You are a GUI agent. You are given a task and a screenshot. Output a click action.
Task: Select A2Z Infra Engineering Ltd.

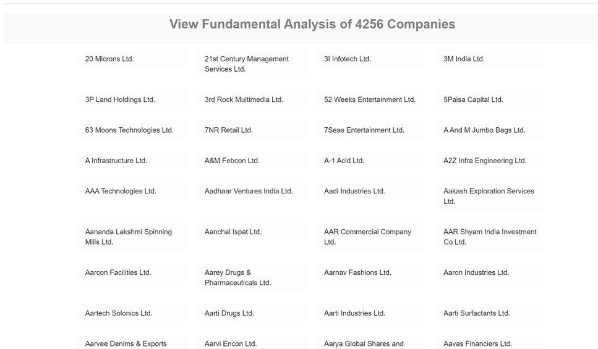[485, 161]
